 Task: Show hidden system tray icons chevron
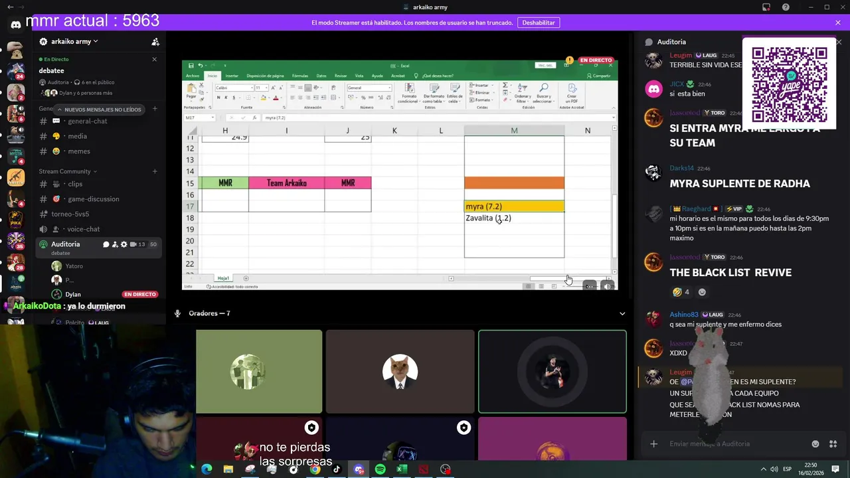(x=763, y=469)
